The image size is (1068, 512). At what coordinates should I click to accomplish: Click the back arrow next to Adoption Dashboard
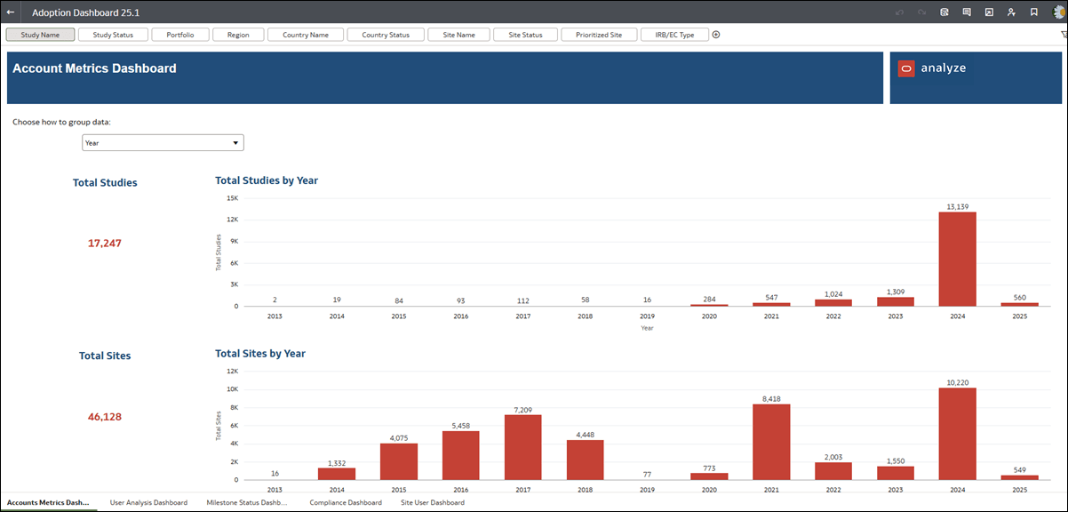11,12
